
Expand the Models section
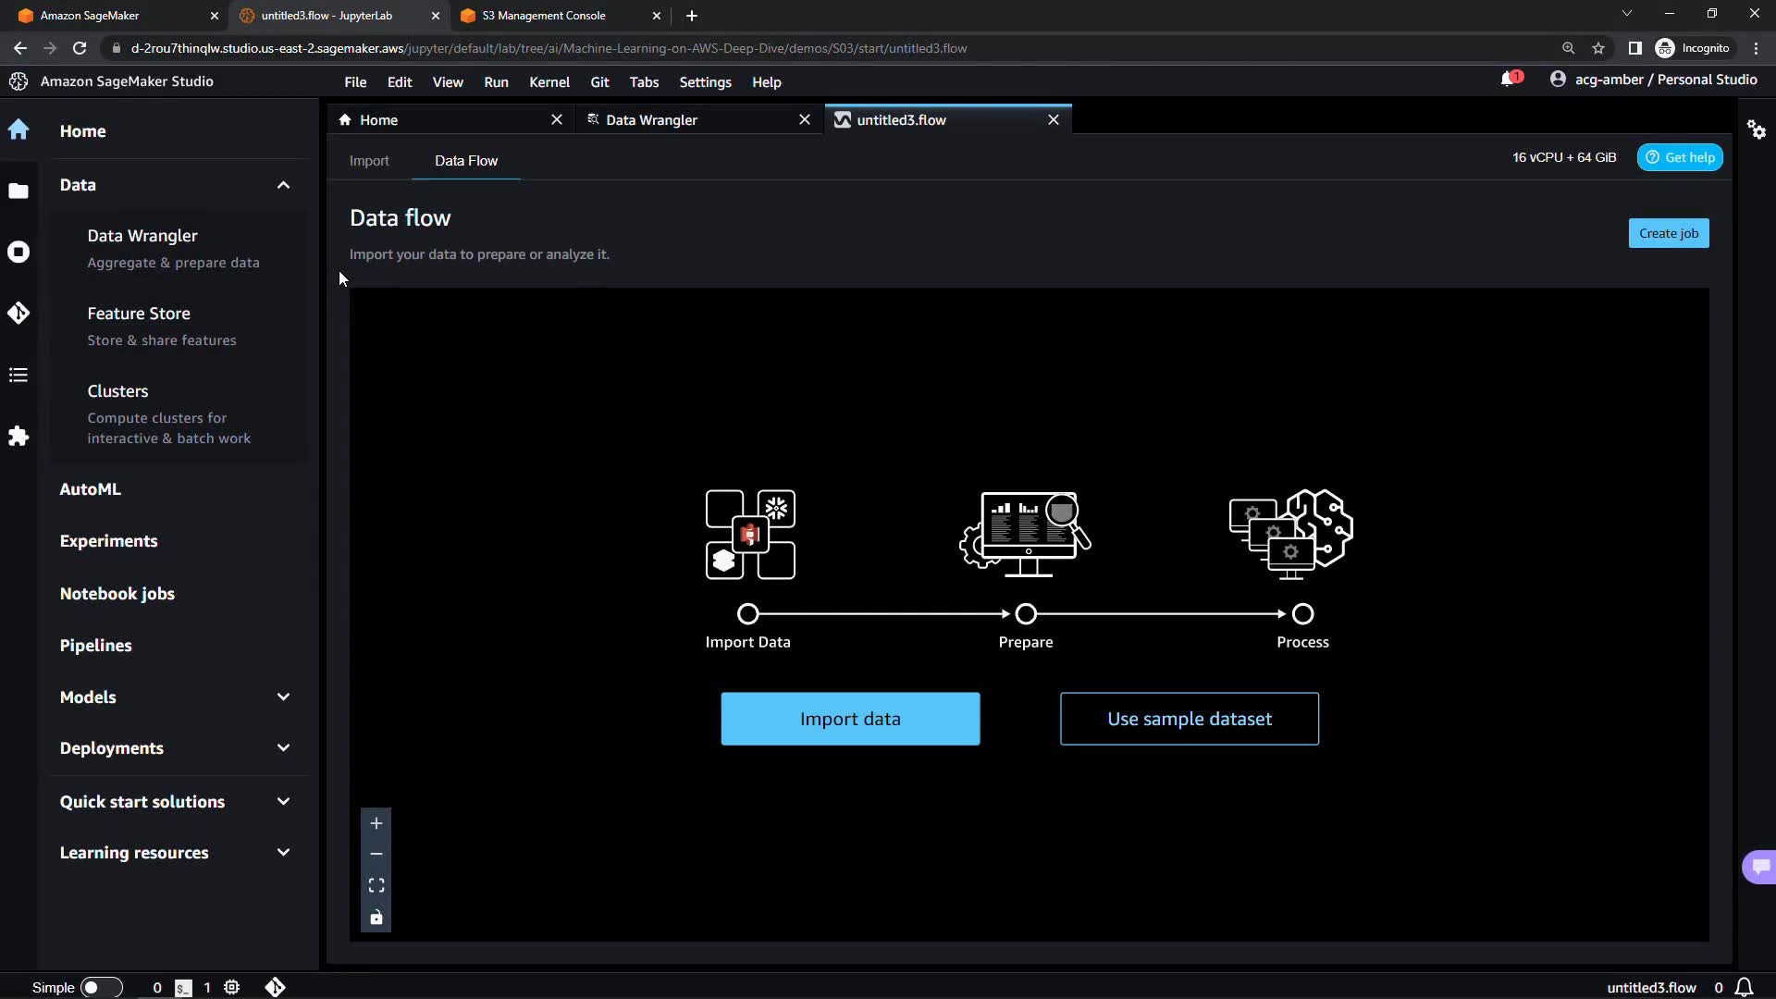tap(283, 697)
